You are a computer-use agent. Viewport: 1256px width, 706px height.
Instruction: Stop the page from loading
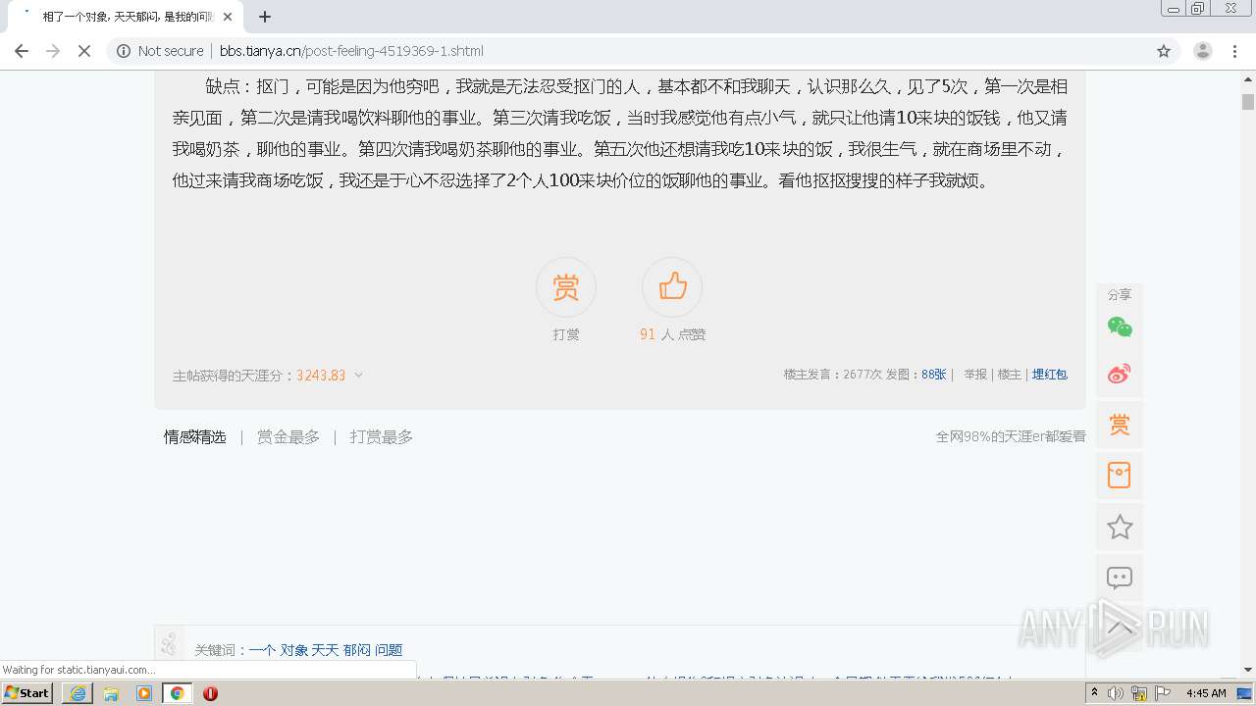[x=84, y=51]
